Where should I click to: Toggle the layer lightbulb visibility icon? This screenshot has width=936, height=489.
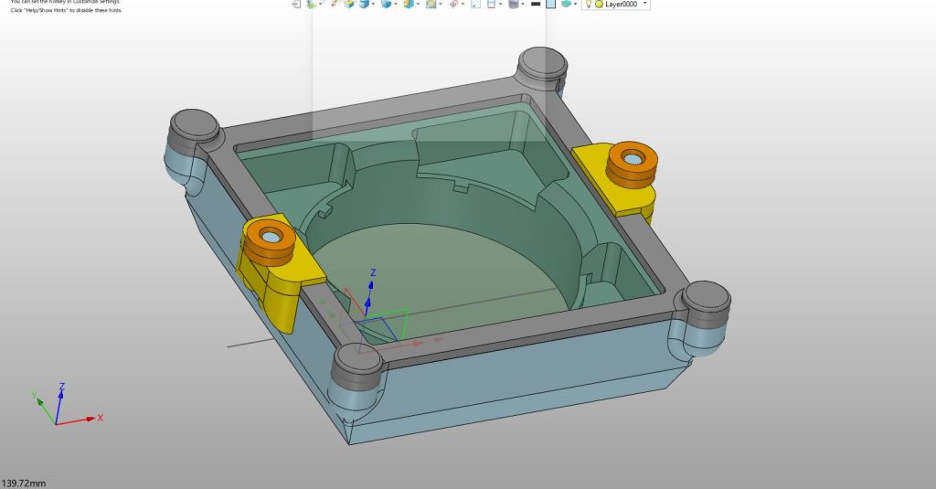point(589,4)
